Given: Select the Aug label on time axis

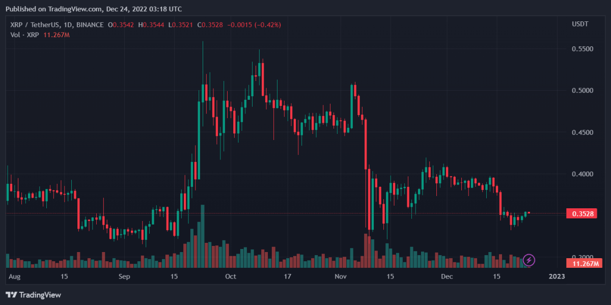Looking at the screenshot, I should (x=14, y=276).
